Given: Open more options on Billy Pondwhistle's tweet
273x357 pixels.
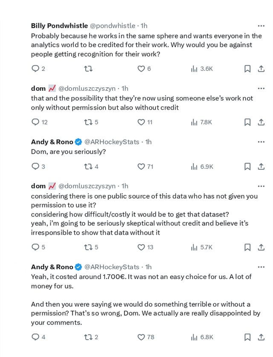Looking at the screenshot, I should pos(261,26).
